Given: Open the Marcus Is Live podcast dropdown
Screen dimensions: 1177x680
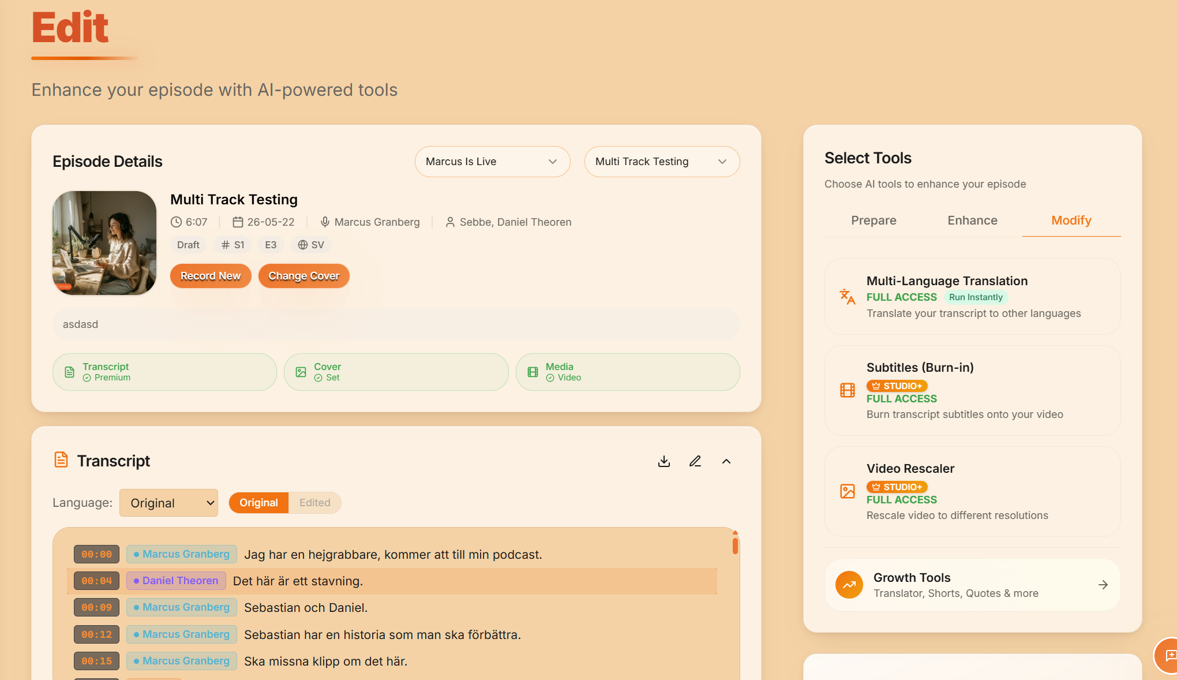Looking at the screenshot, I should point(492,162).
